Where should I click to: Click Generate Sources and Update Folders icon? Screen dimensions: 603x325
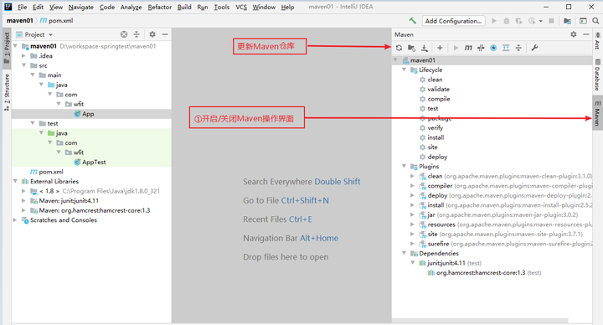[411, 48]
